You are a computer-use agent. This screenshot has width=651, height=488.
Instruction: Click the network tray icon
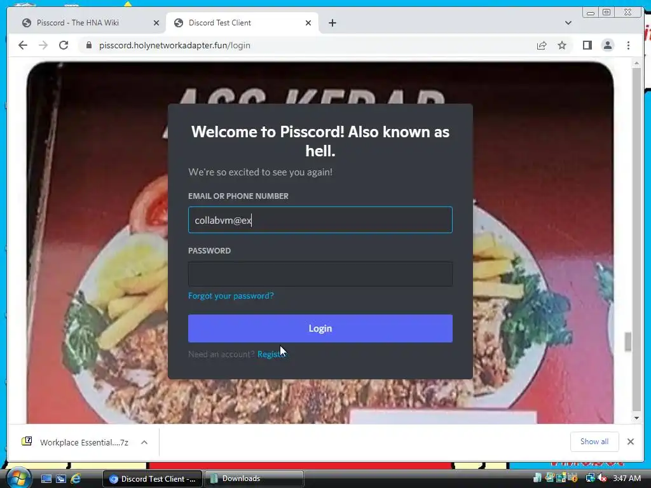[590, 478]
